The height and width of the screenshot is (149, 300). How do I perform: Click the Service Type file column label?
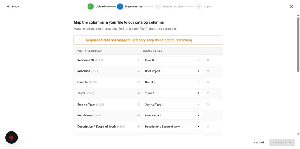pos(86,104)
